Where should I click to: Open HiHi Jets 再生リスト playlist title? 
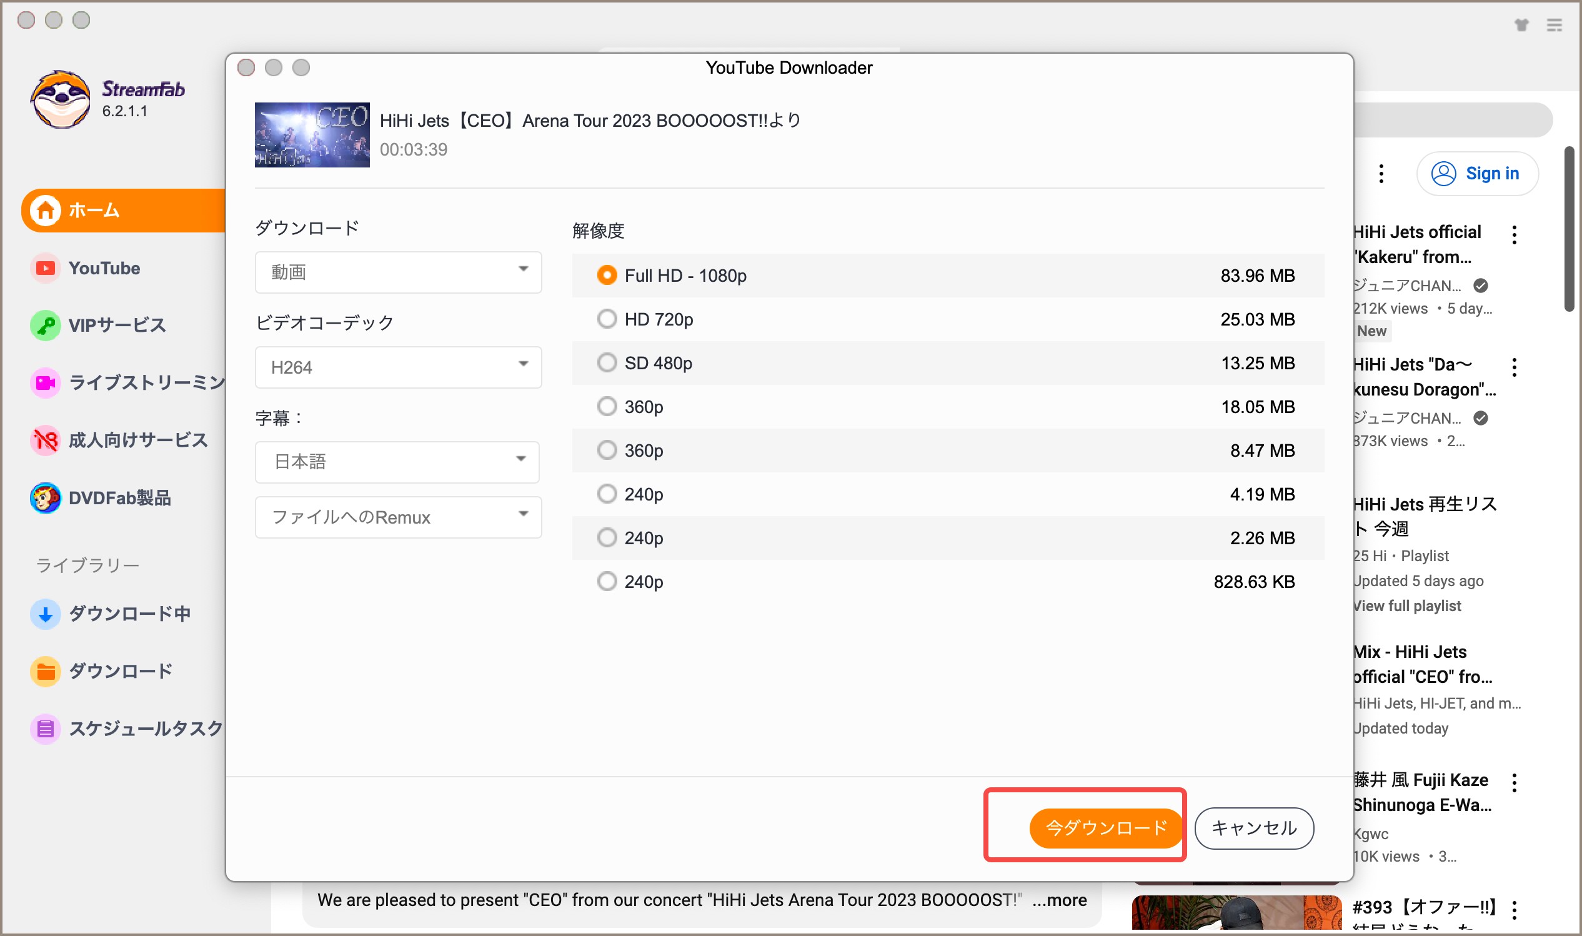1425,517
